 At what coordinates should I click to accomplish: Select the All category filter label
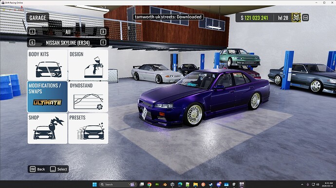pyautogui.click(x=68, y=32)
